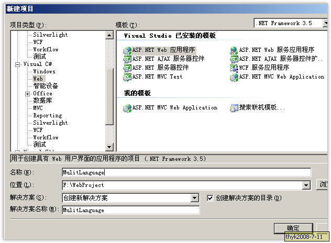
Task: Select Office project type
Action: 42,93
